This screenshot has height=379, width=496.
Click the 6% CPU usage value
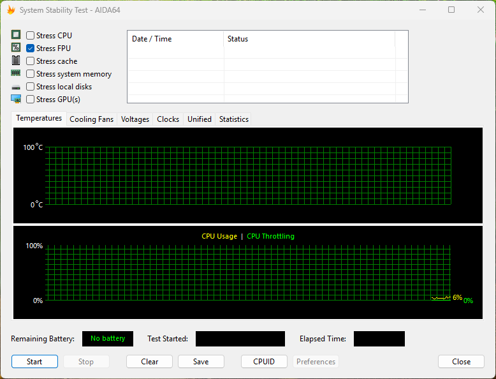coord(457,297)
